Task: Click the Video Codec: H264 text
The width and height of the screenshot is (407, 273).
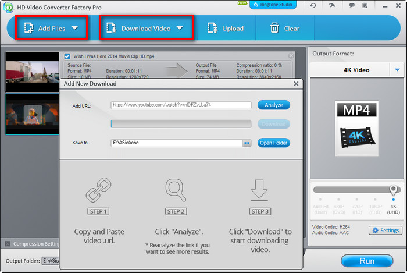Action: [331, 227]
